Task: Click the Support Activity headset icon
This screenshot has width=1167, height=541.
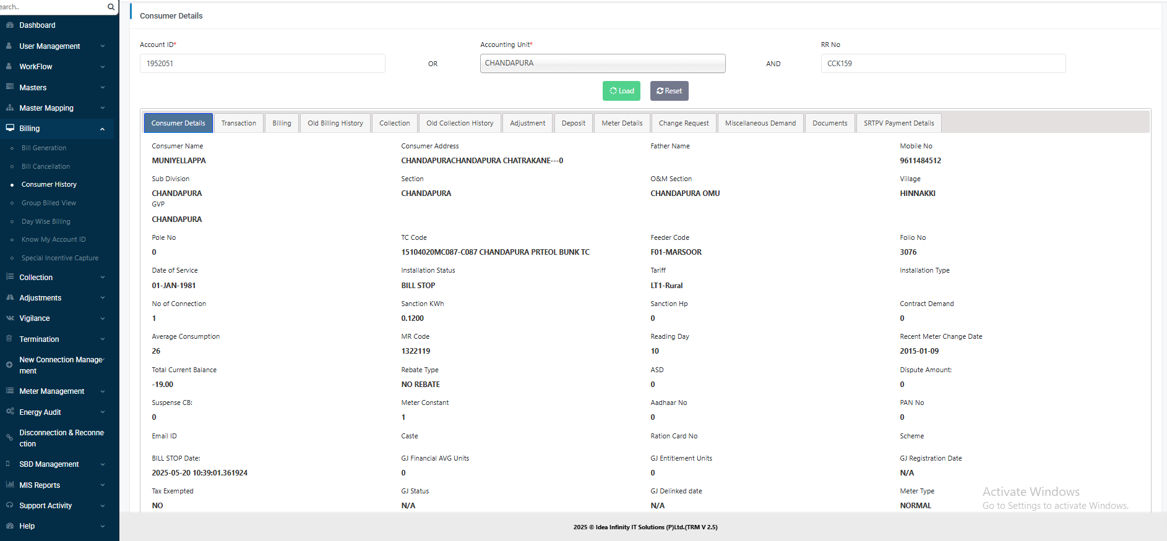Action: 9,505
